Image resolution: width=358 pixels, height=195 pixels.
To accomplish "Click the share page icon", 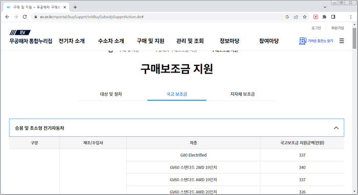I will [x=296, y=17].
